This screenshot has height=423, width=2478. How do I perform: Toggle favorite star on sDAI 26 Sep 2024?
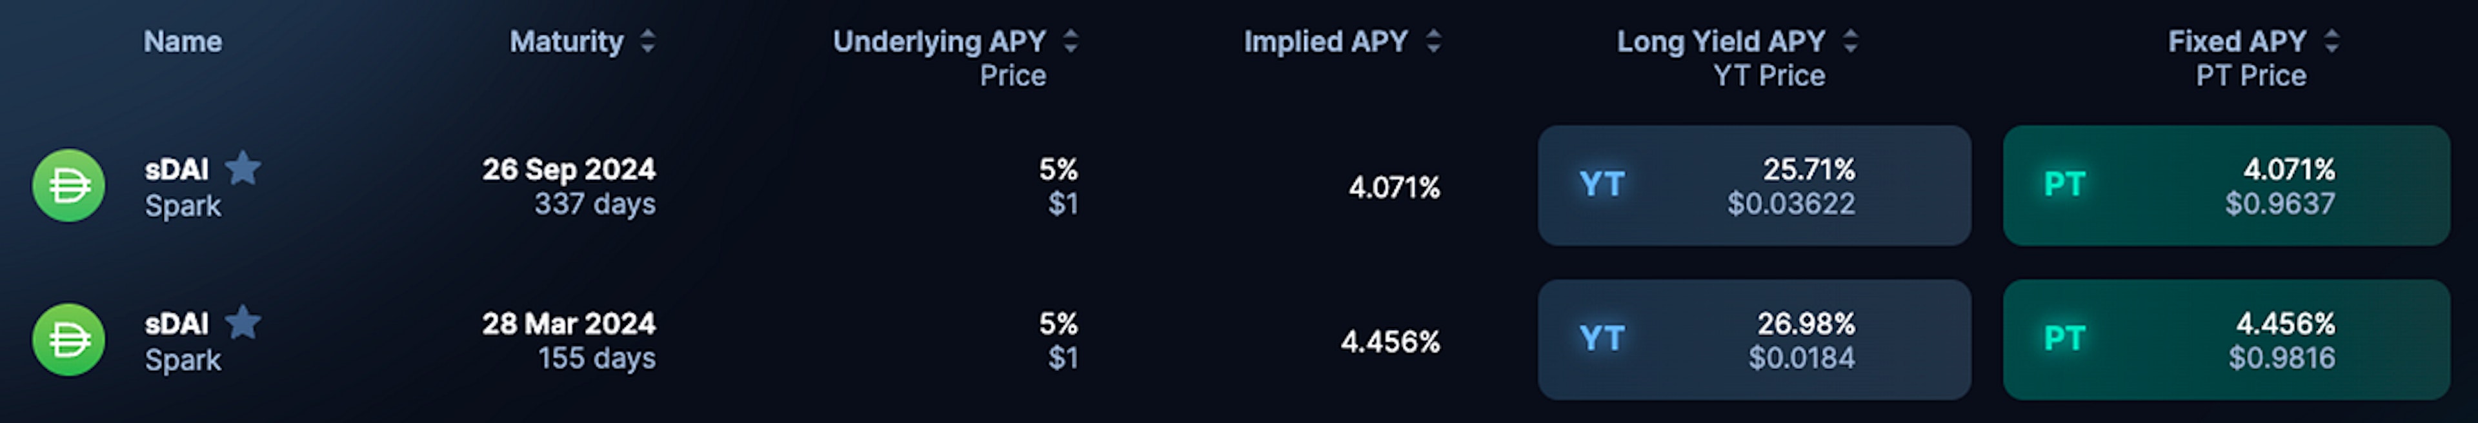[243, 168]
